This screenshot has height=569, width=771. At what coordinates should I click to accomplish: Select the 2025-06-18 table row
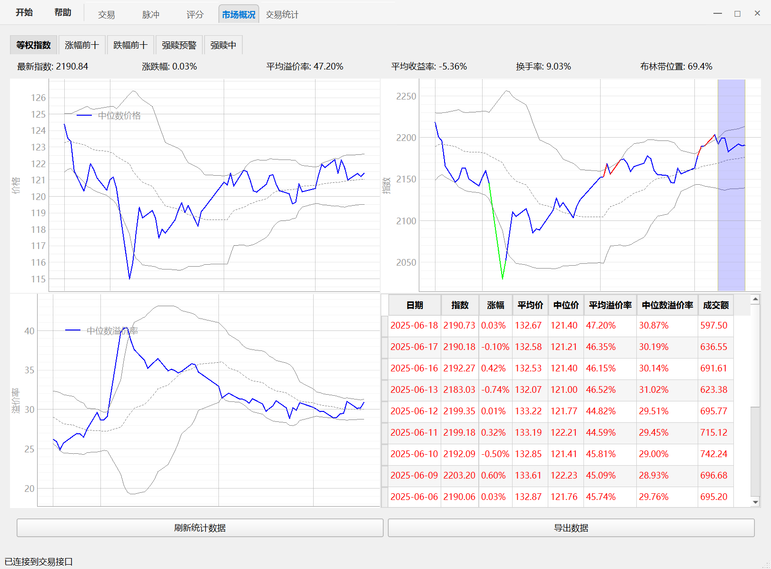(x=414, y=326)
